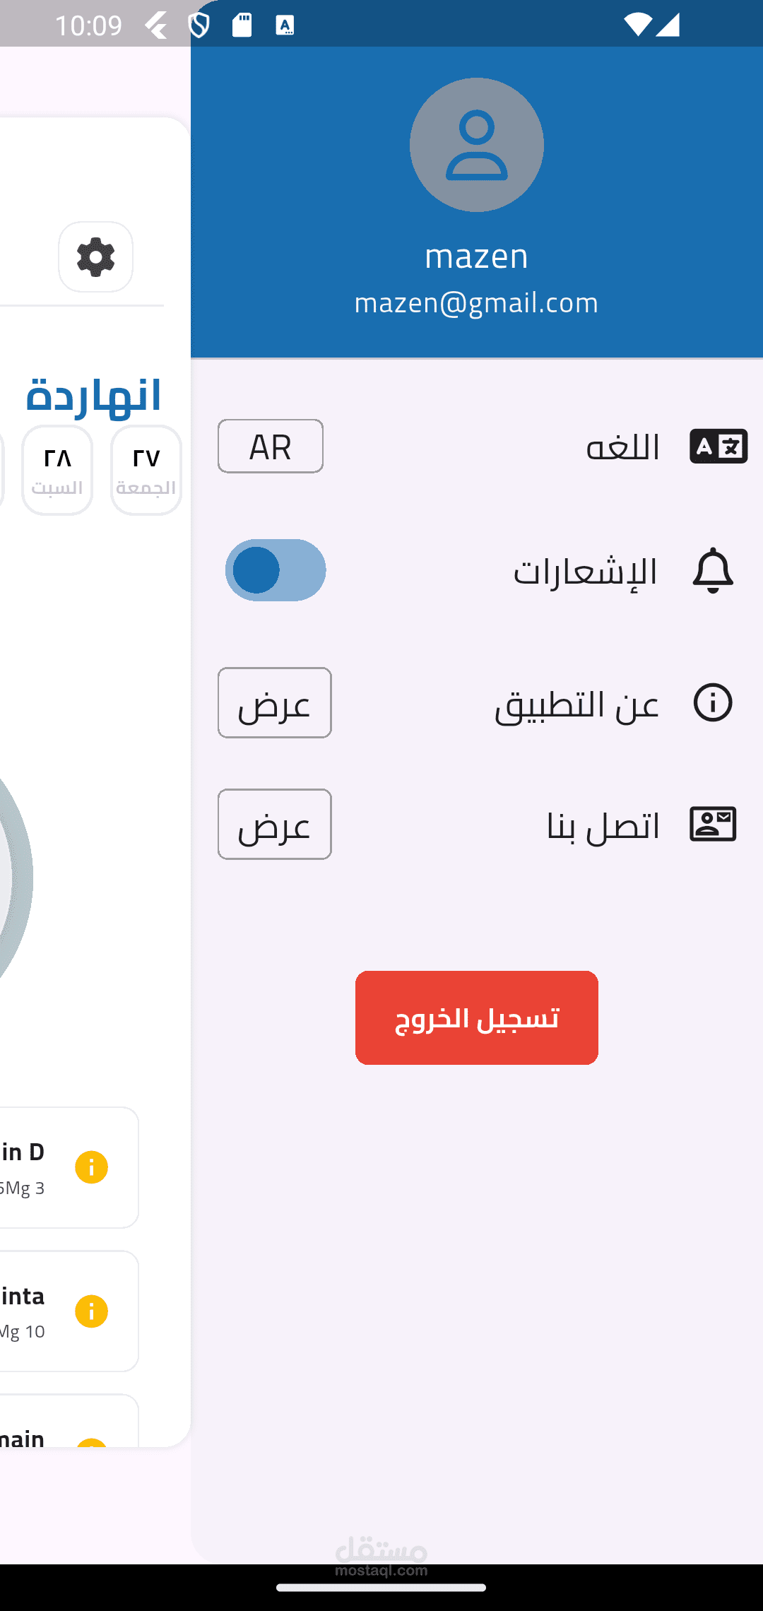Open the AR language selector
The height and width of the screenshot is (1611, 763).
point(271,447)
